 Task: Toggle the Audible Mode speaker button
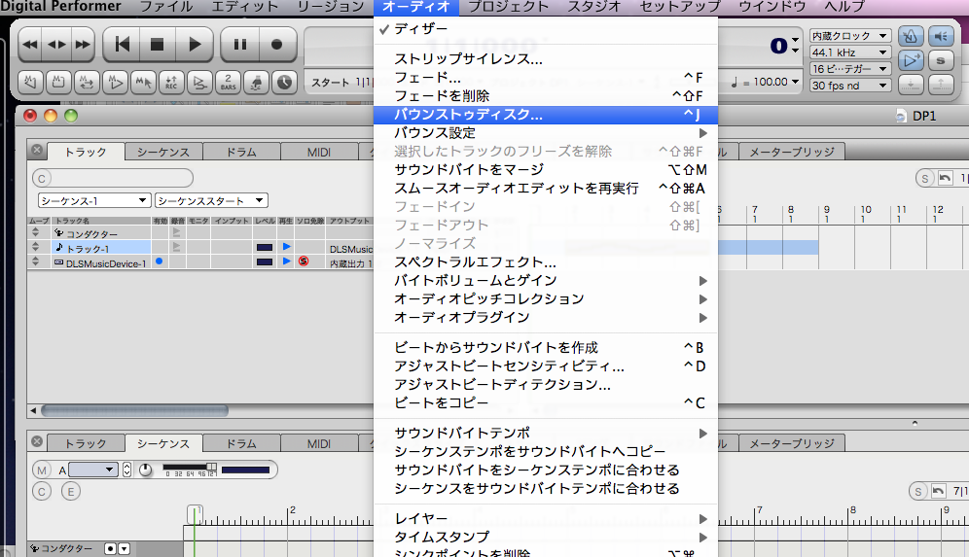[x=941, y=36]
